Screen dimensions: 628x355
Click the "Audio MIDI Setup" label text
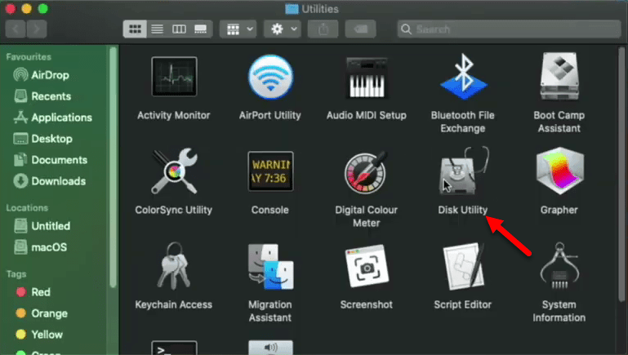[367, 115]
